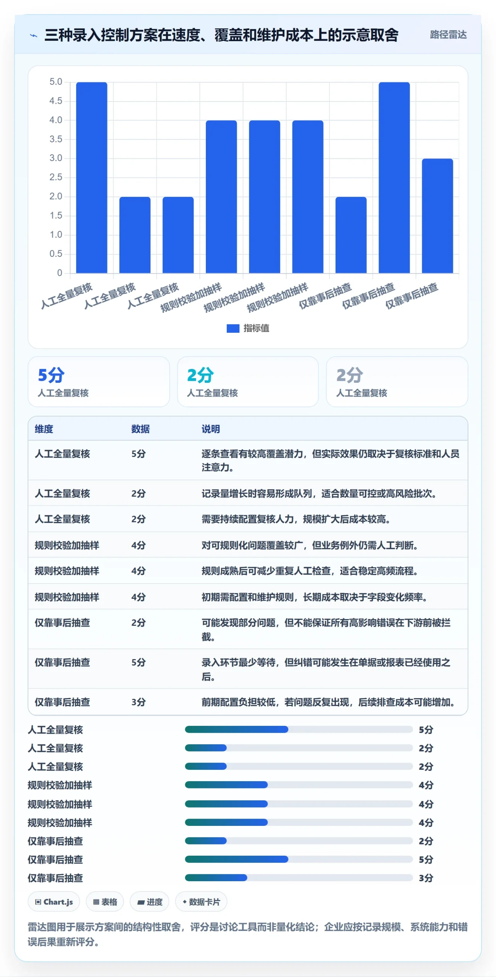The image size is (496, 977).
Task: Toggle the 指标值 legend label
Action: click(x=256, y=328)
